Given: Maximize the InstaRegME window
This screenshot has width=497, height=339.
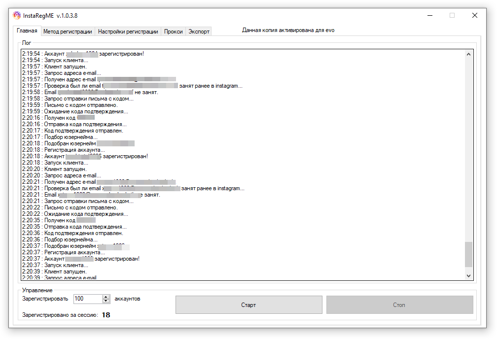Looking at the screenshot, I should pos(452,15).
